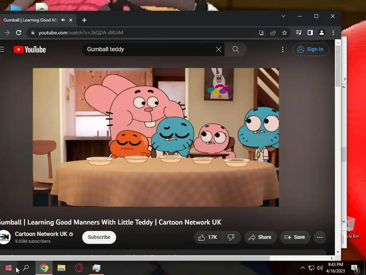Screen dimensions: 366x275
Task: Mute tab via speaker icon
Action: tap(63, 20)
